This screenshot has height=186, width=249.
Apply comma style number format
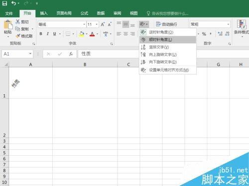click(x=211, y=34)
